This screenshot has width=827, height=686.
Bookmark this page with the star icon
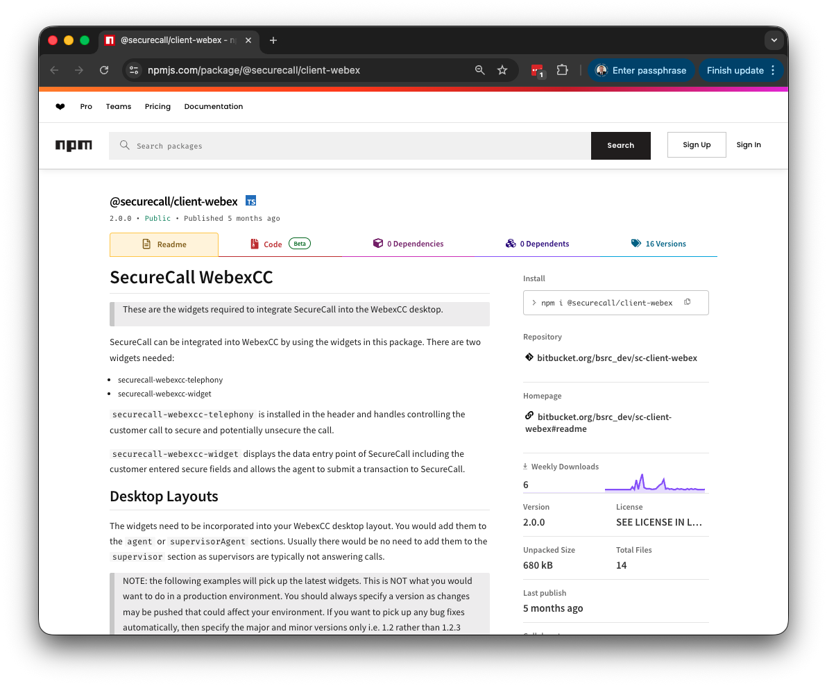pos(502,70)
